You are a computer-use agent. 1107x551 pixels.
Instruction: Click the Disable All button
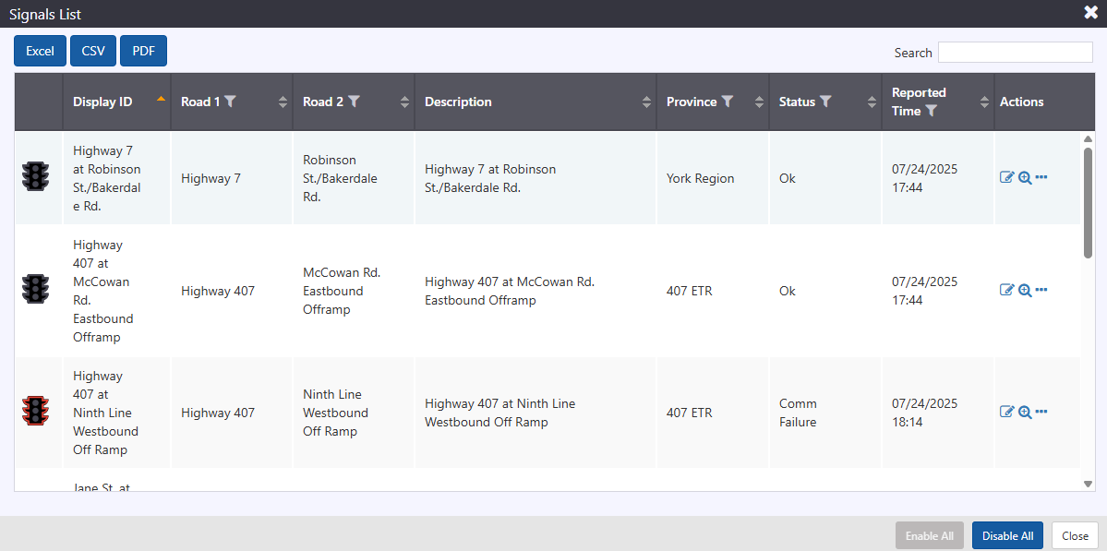pos(1007,535)
